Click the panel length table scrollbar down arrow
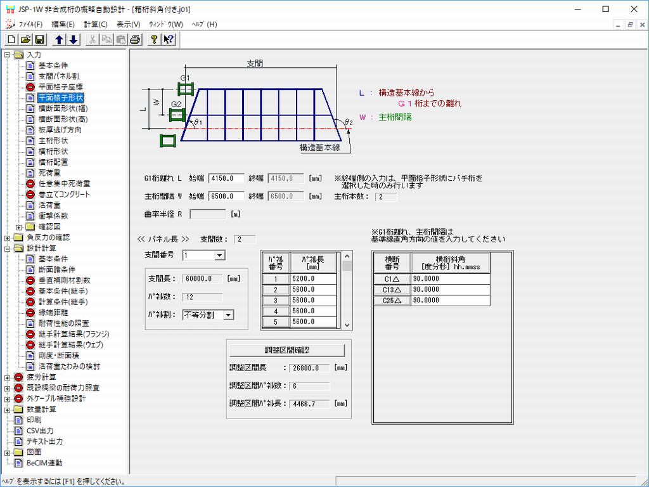The image size is (649, 487). click(347, 324)
